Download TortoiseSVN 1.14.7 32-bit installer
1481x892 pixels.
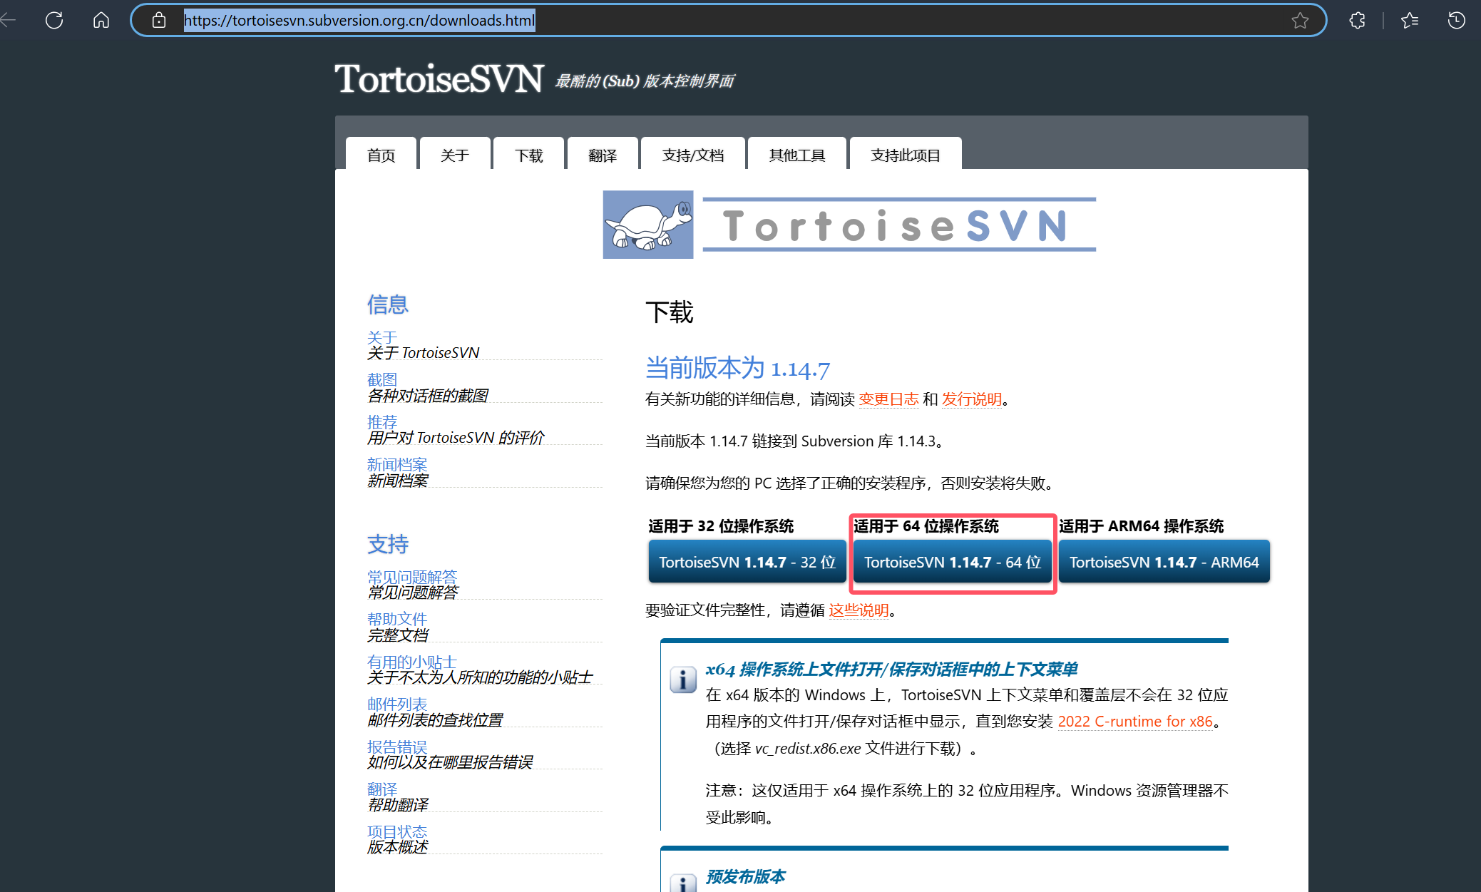[747, 562]
